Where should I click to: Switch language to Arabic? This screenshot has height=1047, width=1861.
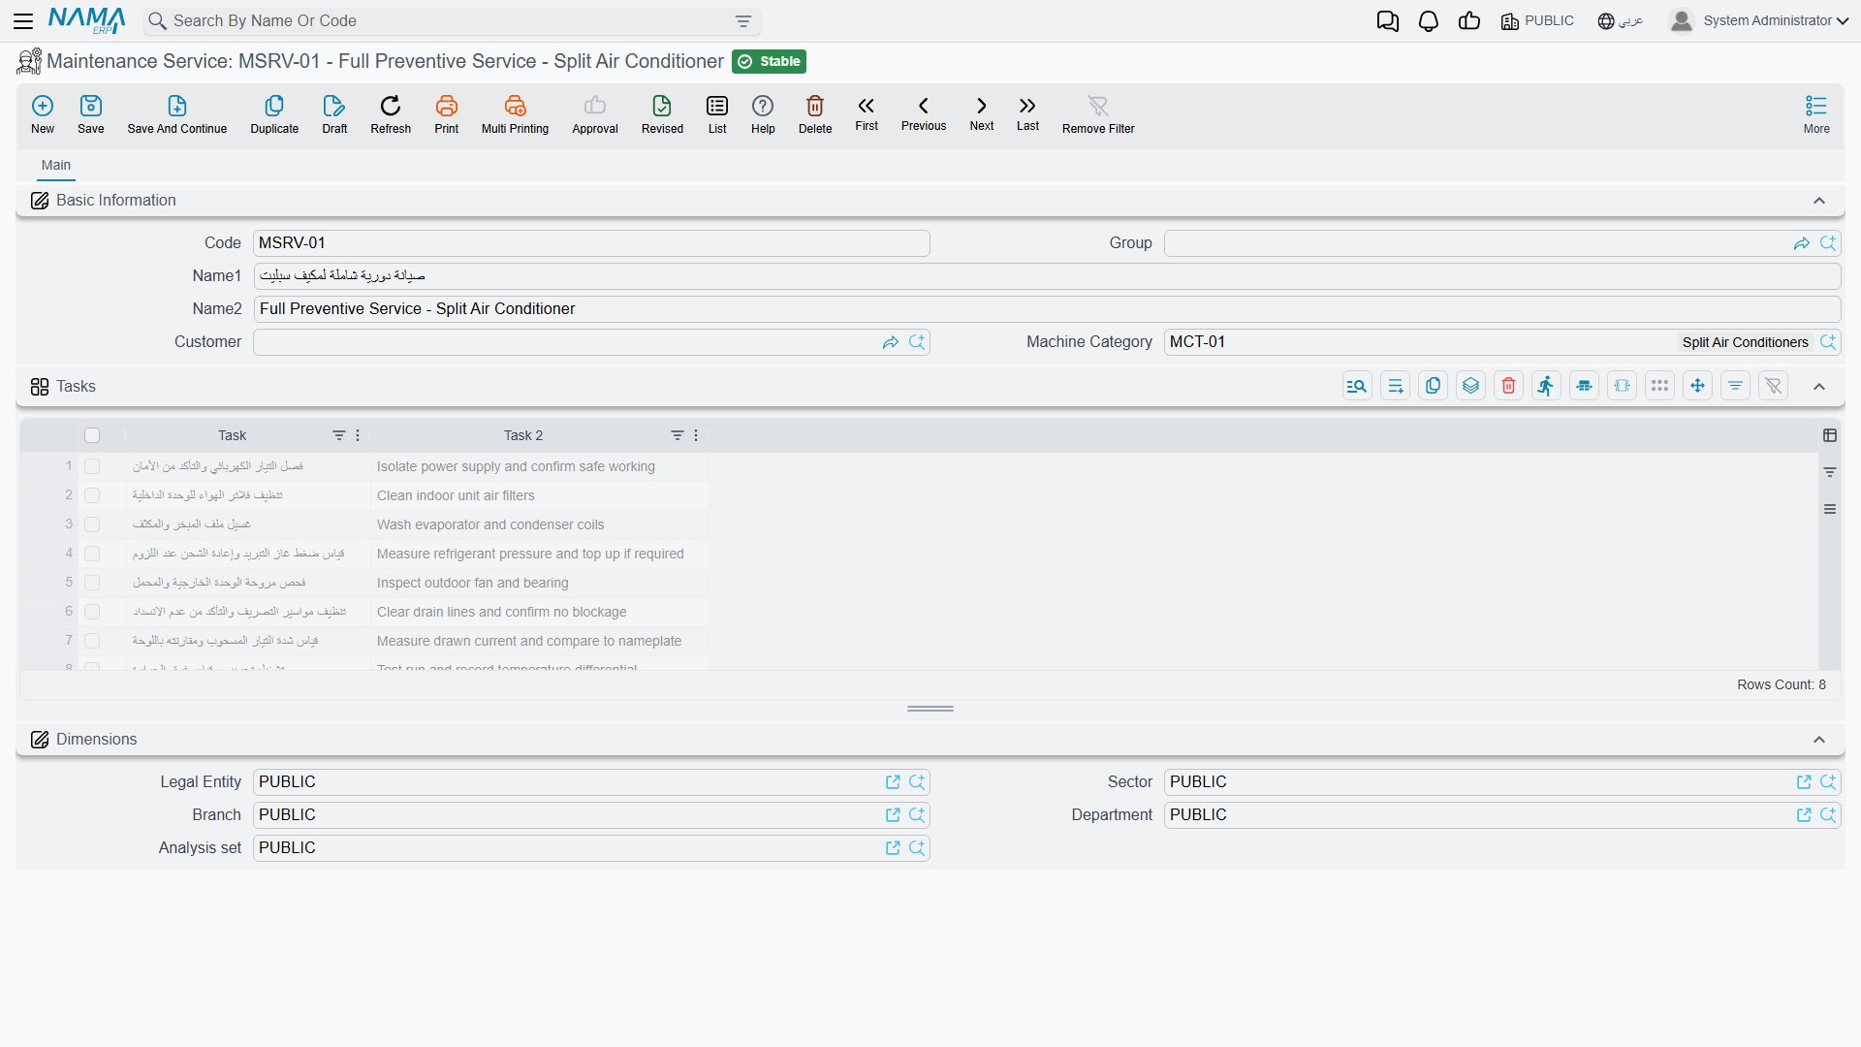[1621, 21]
